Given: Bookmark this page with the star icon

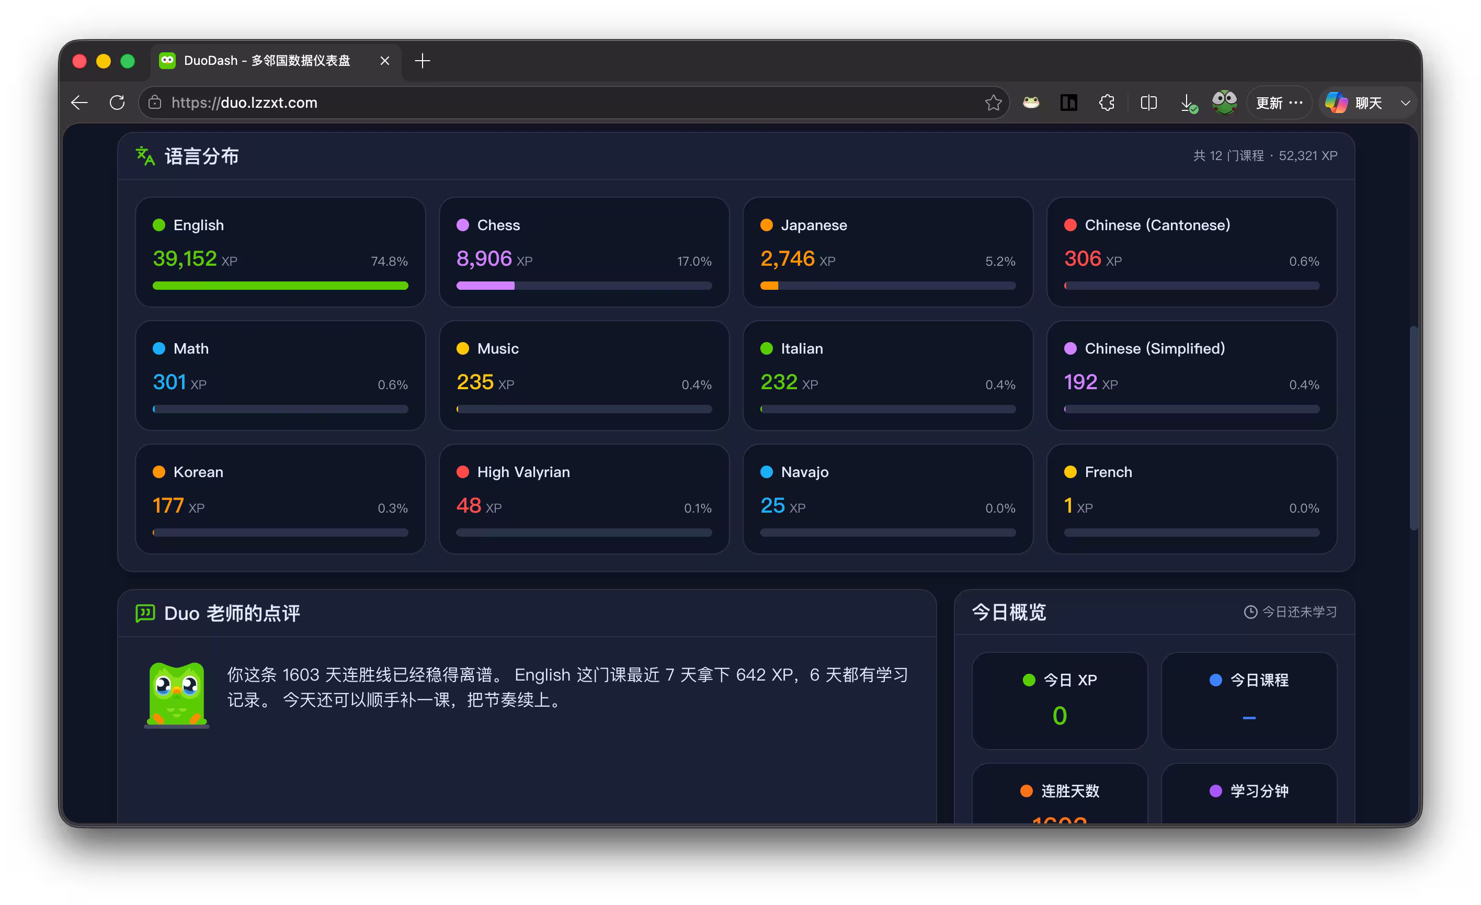Looking at the screenshot, I should tap(993, 103).
